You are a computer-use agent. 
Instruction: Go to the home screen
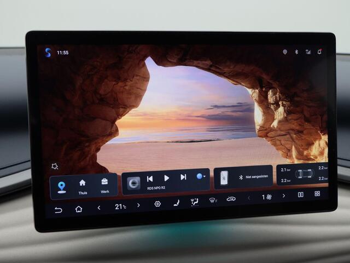(x=79, y=209)
